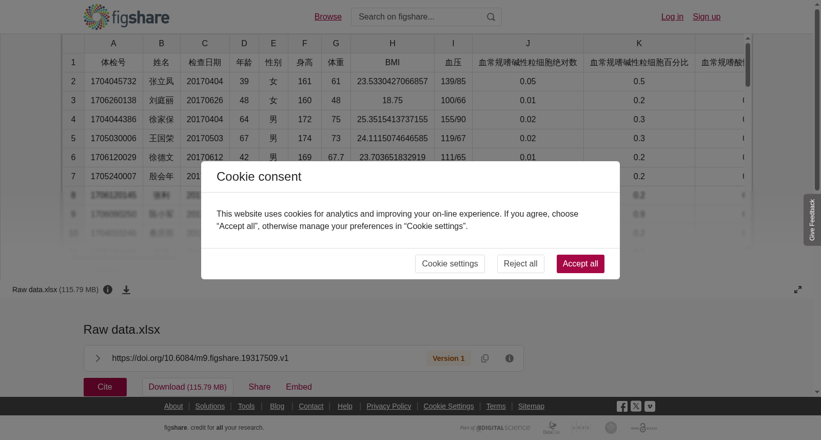This screenshot has width=821, height=440.
Task: Open the Sitemap footer link
Action: (531, 406)
